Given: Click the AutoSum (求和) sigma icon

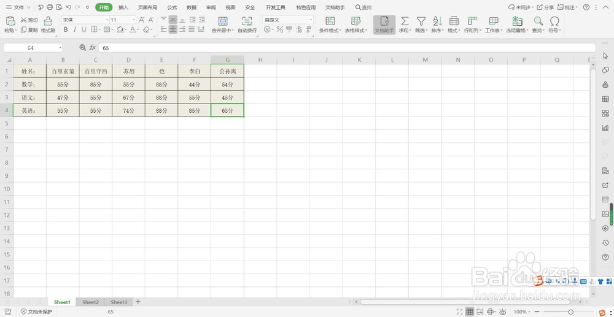Looking at the screenshot, I should (x=405, y=21).
